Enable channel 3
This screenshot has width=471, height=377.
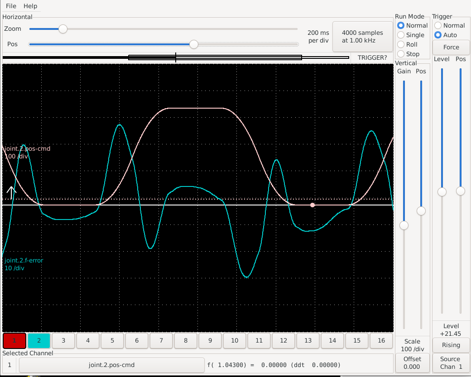pos(63,341)
